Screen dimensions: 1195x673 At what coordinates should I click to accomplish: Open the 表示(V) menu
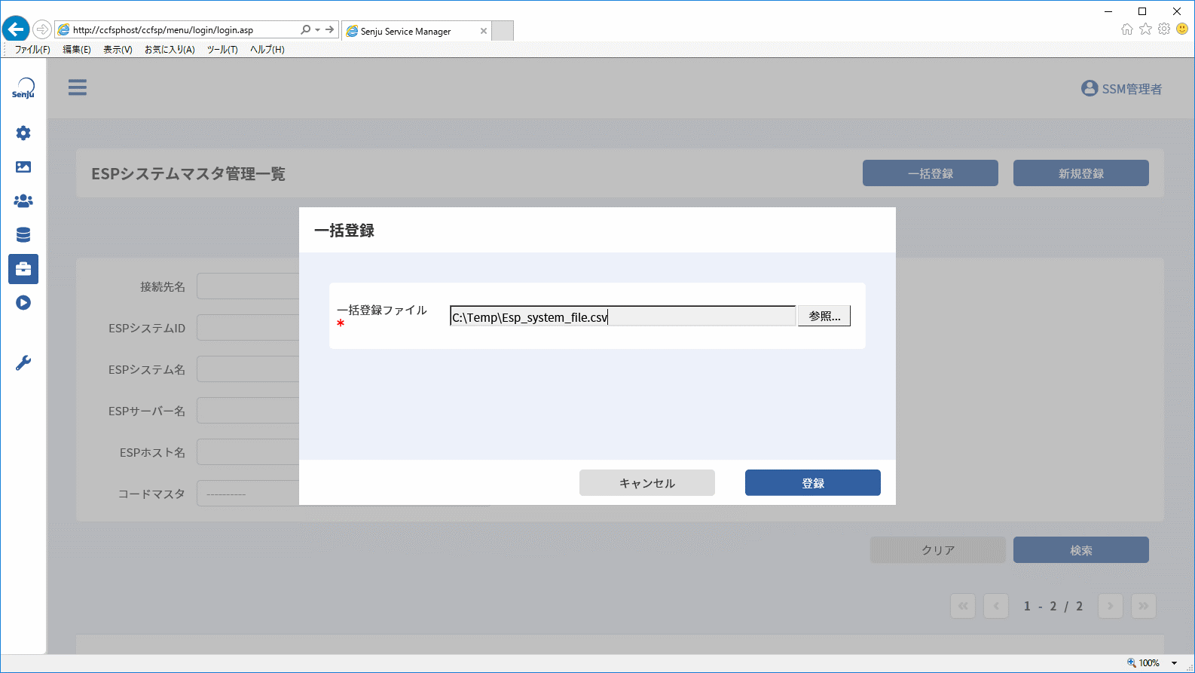[x=118, y=50]
